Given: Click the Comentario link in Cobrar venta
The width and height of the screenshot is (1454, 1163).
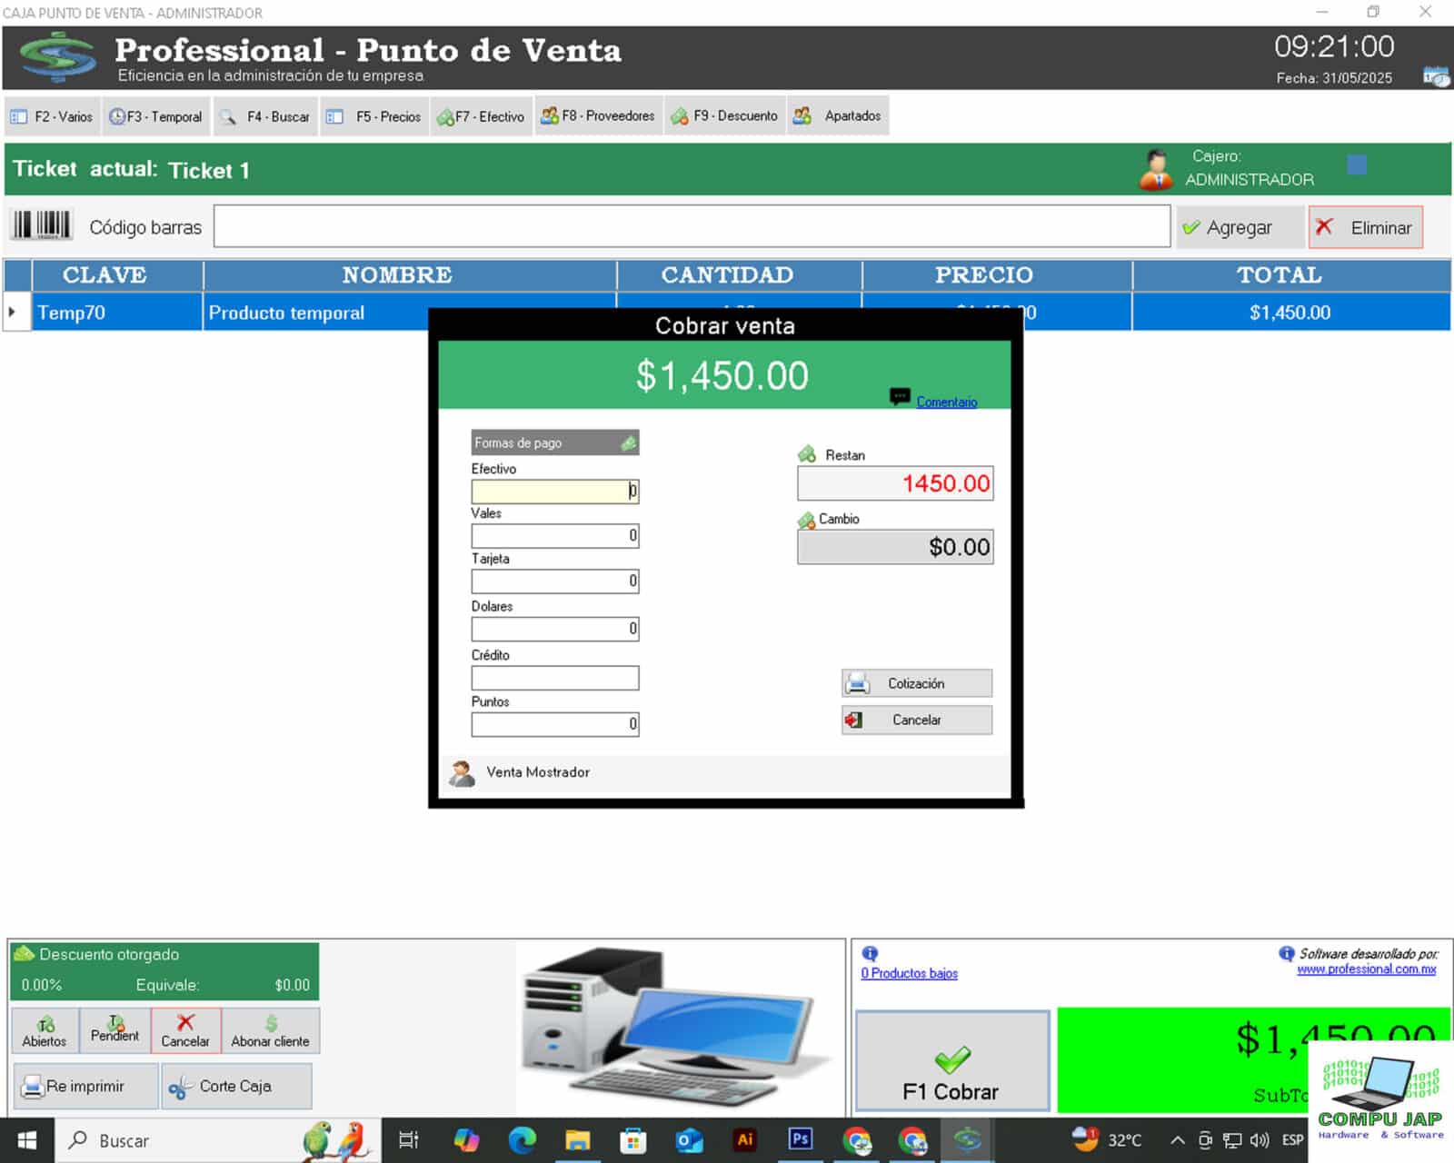Looking at the screenshot, I should pos(946,402).
